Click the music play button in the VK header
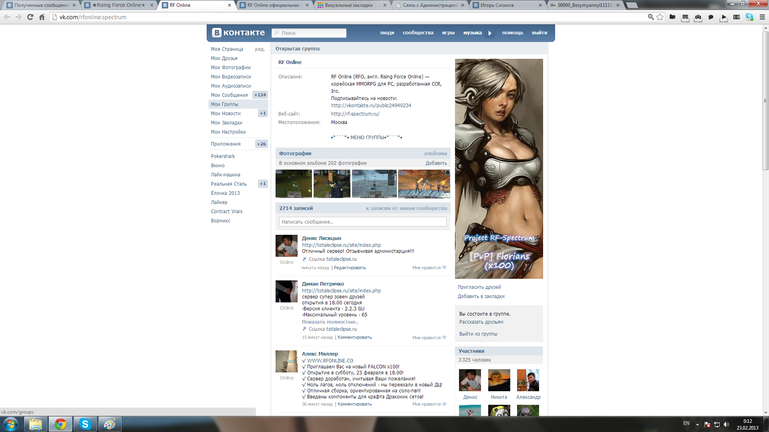 pyautogui.click(x=489, y=33)
